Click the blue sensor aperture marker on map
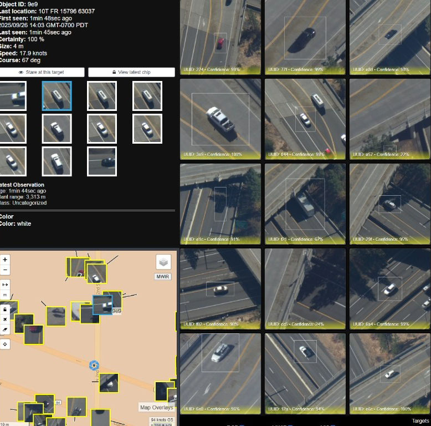 [x=94, y=366]
